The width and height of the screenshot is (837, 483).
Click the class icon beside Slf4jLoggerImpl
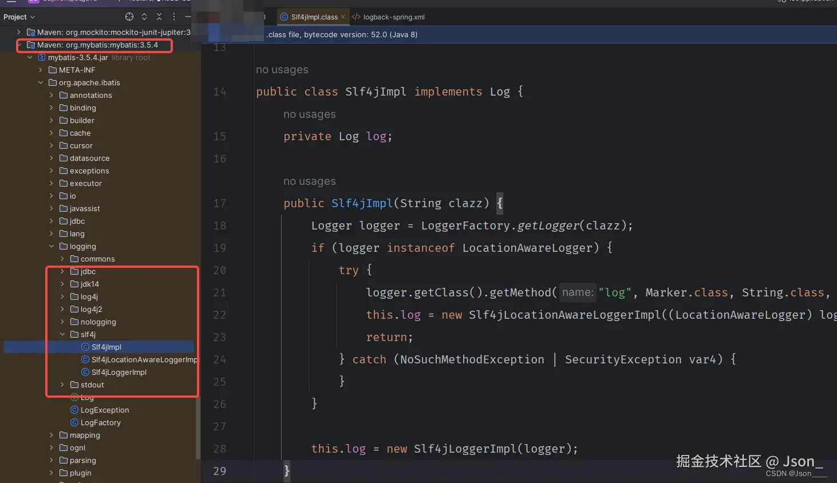(x=85, y=372)
